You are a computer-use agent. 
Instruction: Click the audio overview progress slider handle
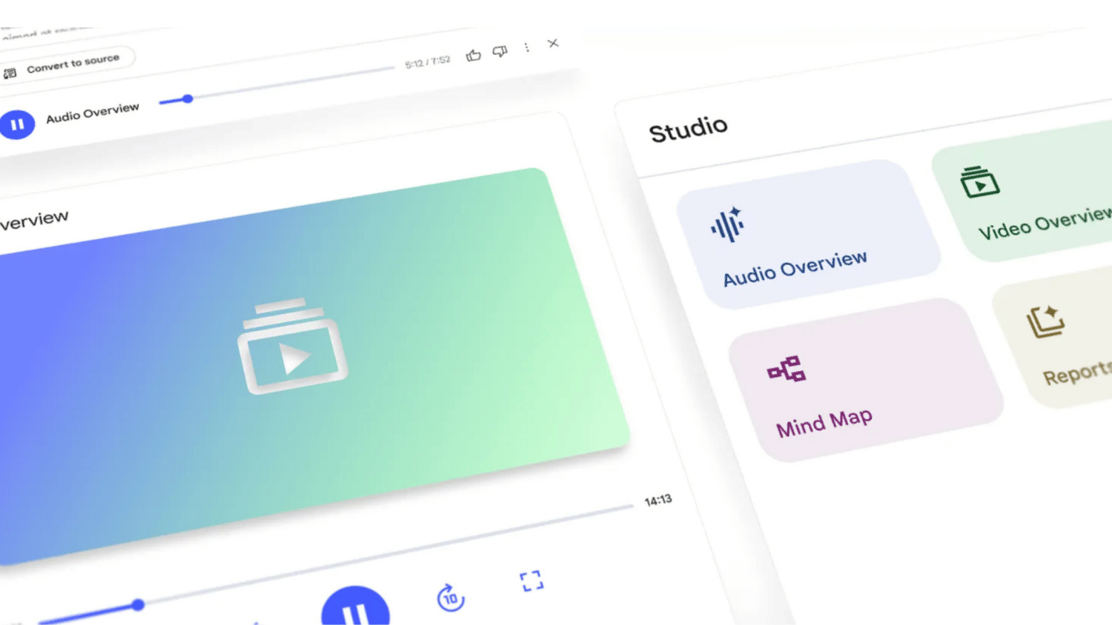tap(188, 98)
